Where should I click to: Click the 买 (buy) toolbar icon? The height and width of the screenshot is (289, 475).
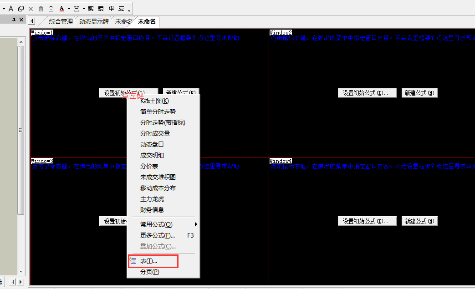pos(91,9)
